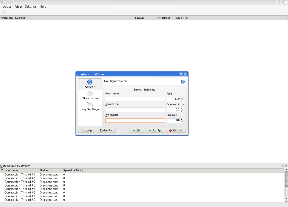Restore the KNewz main window
The width and height of the screenshot is (288, 207).
pos(282,2)
